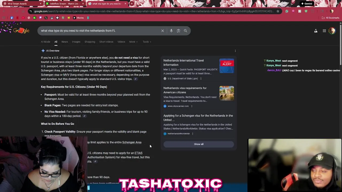Image resolution: width=342 pixels, height=192 pixels.
Task: Open the Facebook bookmark
Action: [12, 18]
